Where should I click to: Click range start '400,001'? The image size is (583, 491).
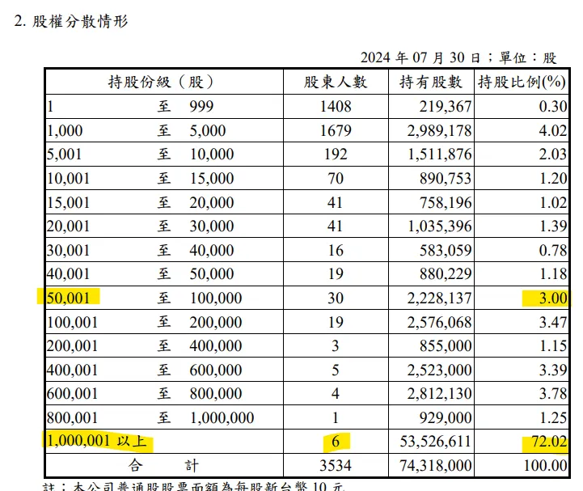[72, 370]
